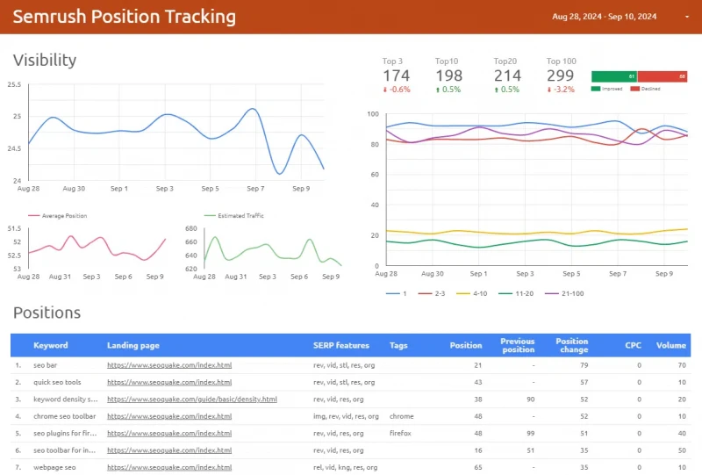702x475 pixels.
Task: Open the seo plugins for fir... landing page link
Action: click(x=169, y=434)
